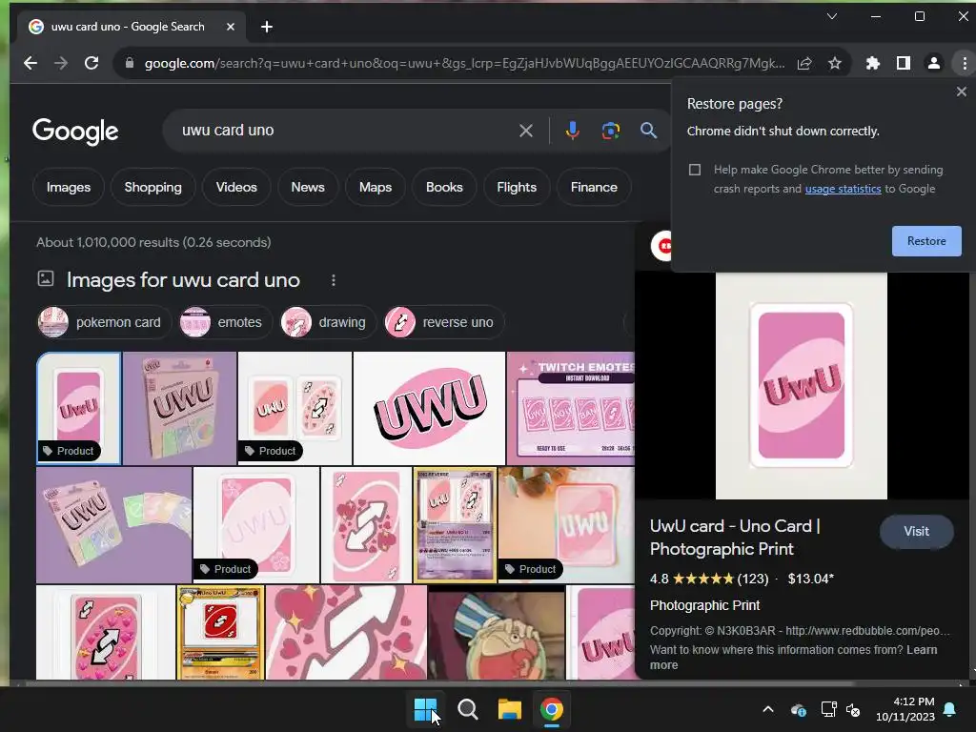
Task: Submit search with magnifier icon
Action: coord(648,130)
